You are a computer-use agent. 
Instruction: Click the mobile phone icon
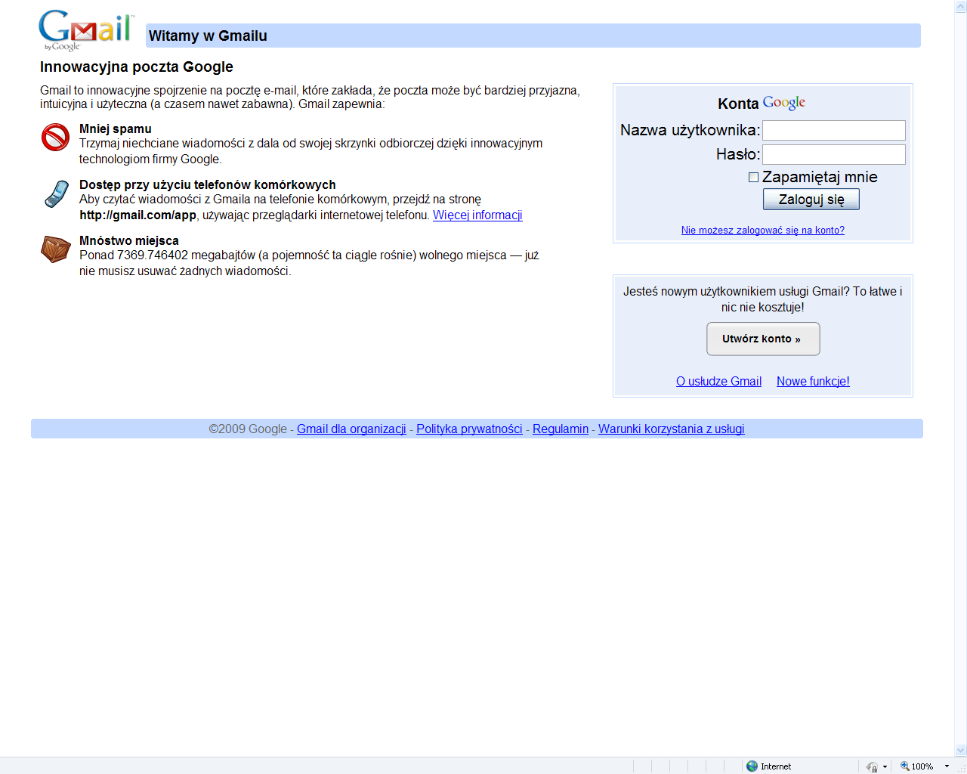[x=57, y=194]
